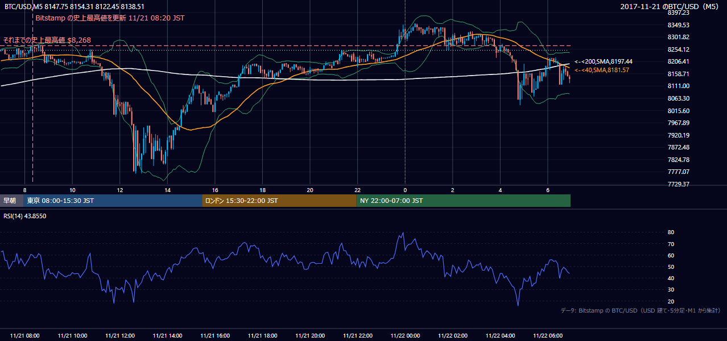Click the hour tick '18' on the price chart axis
The width and height of the screenshot is (727, 341).
click(262, 190)
